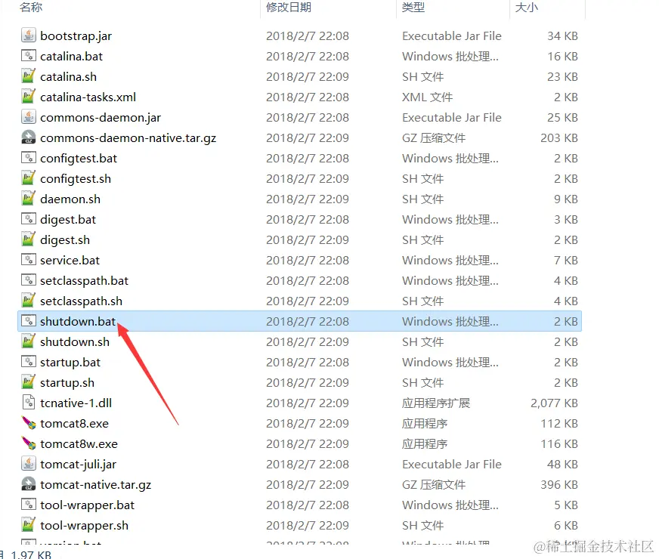Select the file named daemon.sh
This screenshot has width=659, height=559.
(x=70, y=199)
